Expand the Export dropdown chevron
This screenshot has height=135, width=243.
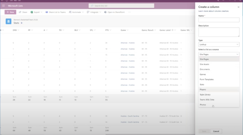pyautogui.click(x=41, y=12)
